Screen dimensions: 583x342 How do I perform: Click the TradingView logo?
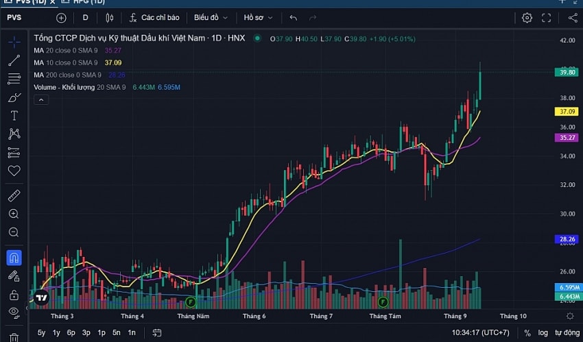click(41, 297)
